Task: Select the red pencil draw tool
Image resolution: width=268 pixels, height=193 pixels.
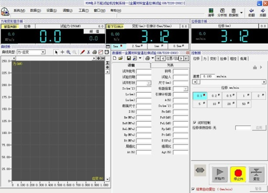Action: pyautogui.click(x=82, y=52)
